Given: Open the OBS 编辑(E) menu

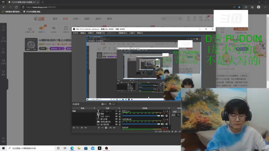Looking at the screenshot, I should (x=83, y=33).
